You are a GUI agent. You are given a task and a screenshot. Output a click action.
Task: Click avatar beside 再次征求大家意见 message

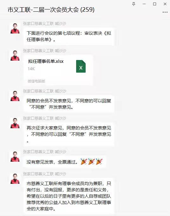(x=15, y=123)
